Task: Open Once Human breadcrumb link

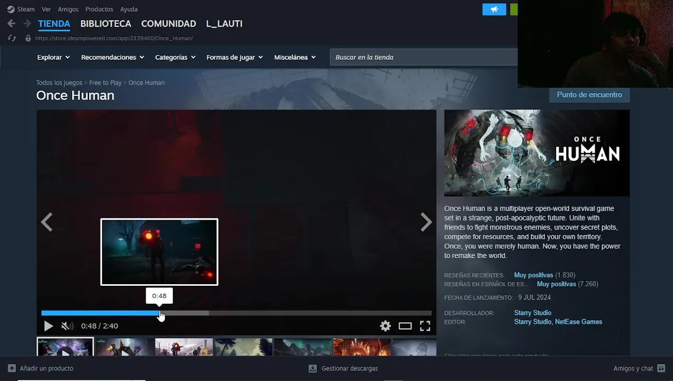Action: [147, 83]
